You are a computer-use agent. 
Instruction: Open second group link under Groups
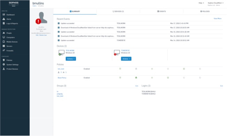pos(60,94)
